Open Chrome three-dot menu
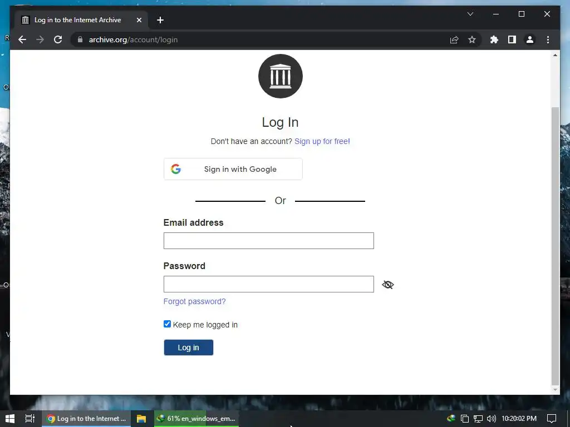This screenshot has width=570, height=427. tap(548, 39)
